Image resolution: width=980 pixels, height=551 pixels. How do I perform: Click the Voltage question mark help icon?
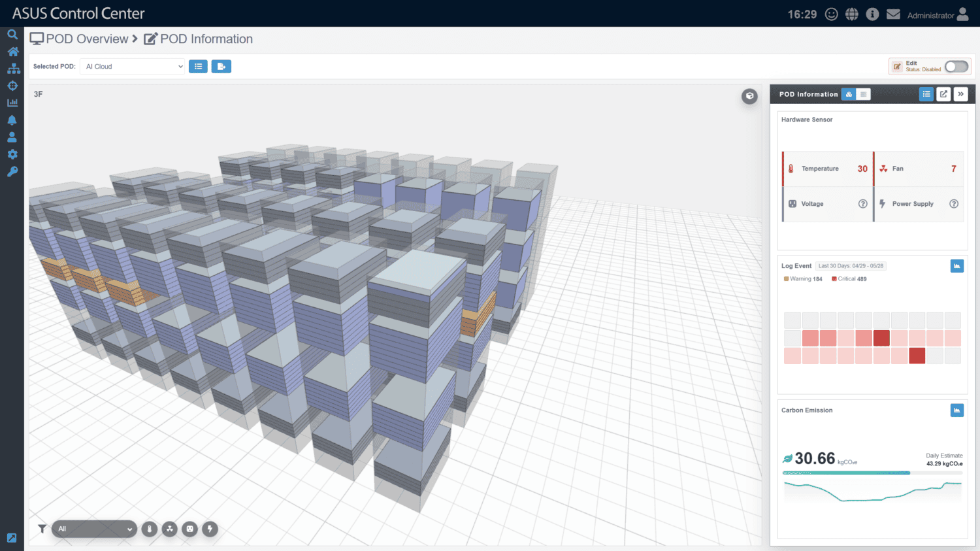862,204
